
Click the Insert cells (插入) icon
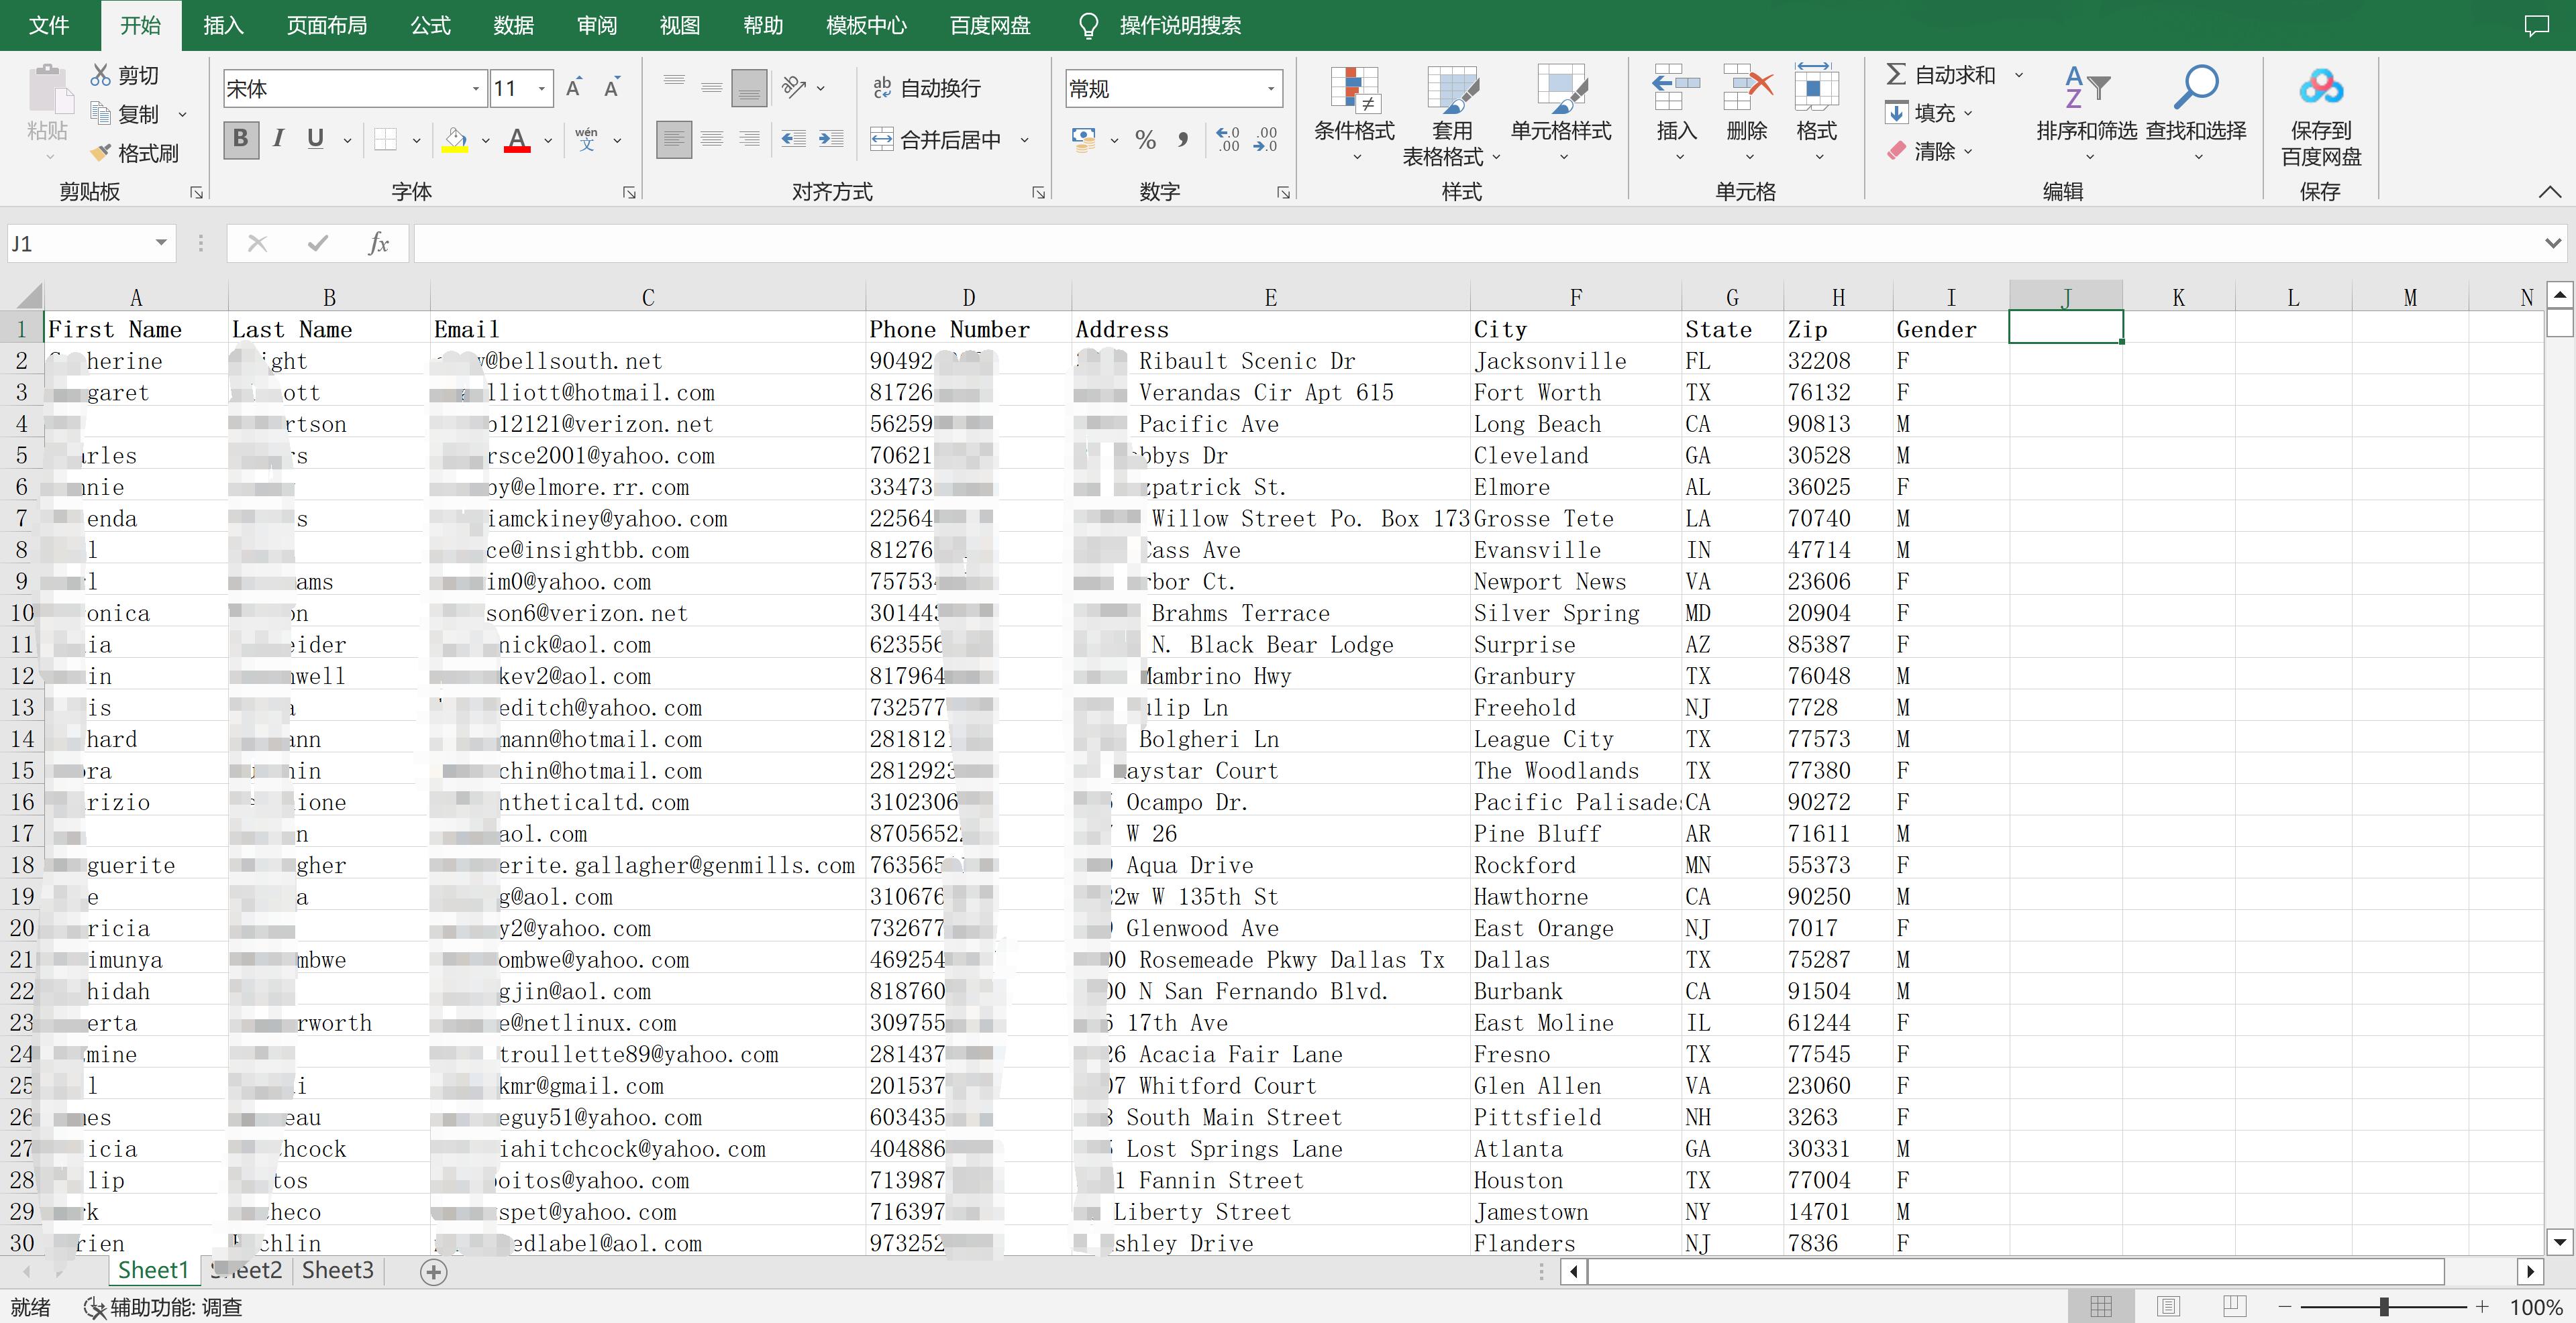click(1677, 88)
